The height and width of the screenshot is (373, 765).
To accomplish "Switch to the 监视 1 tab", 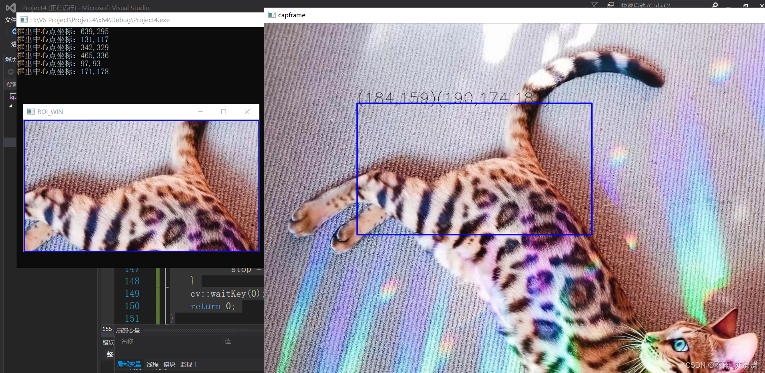I will tap(188, 364).
